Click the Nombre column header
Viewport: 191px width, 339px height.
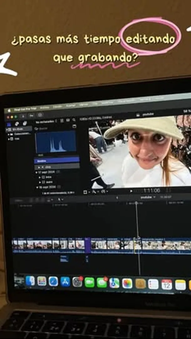(x=57, y=160)
